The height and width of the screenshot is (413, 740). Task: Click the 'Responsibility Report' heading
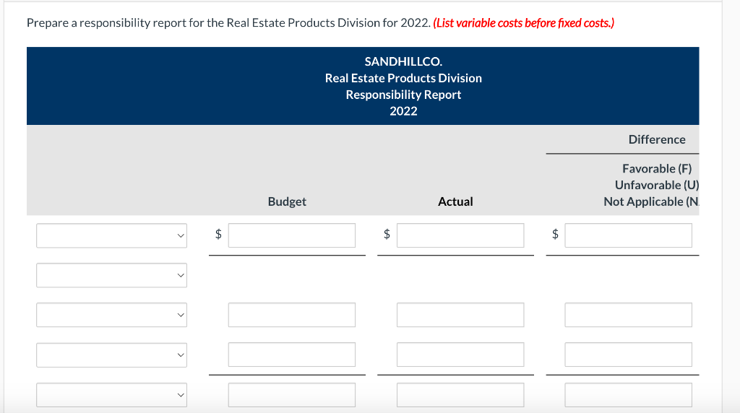pos(403,95)
